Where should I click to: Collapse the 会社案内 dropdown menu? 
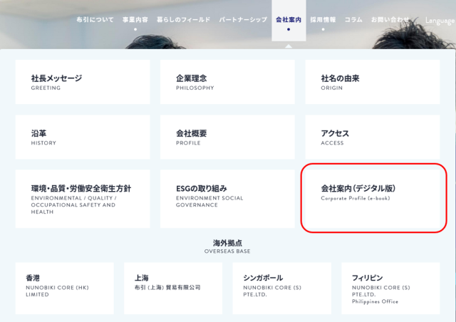[x=289, y=20]
